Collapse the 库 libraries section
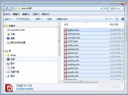Viewport: 128px width, 95px height. [x=4, y=51]
